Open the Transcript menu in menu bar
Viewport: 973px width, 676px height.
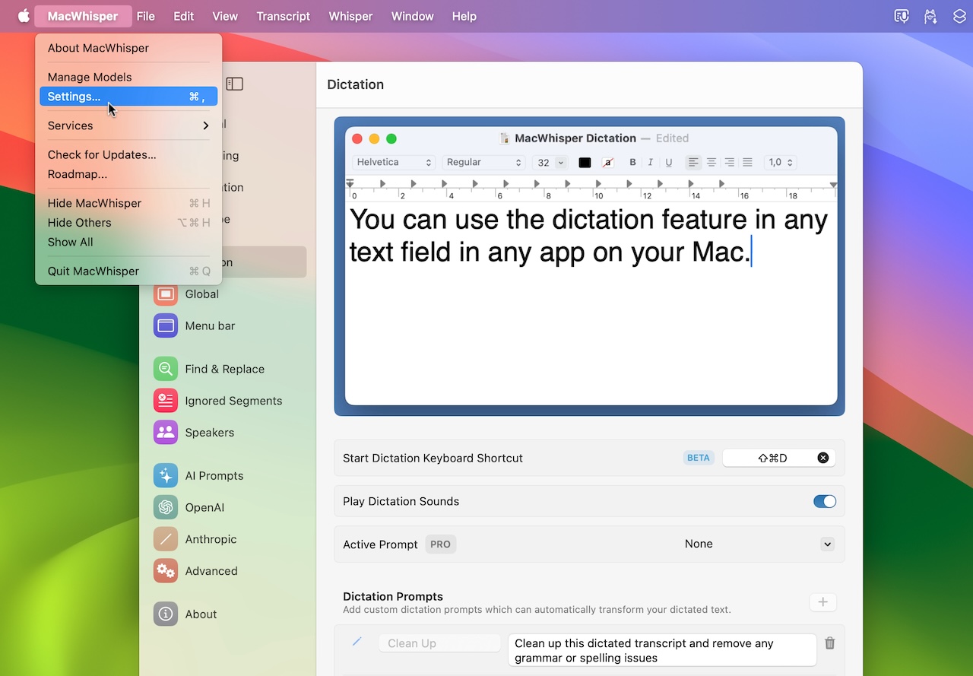[284, 16]
